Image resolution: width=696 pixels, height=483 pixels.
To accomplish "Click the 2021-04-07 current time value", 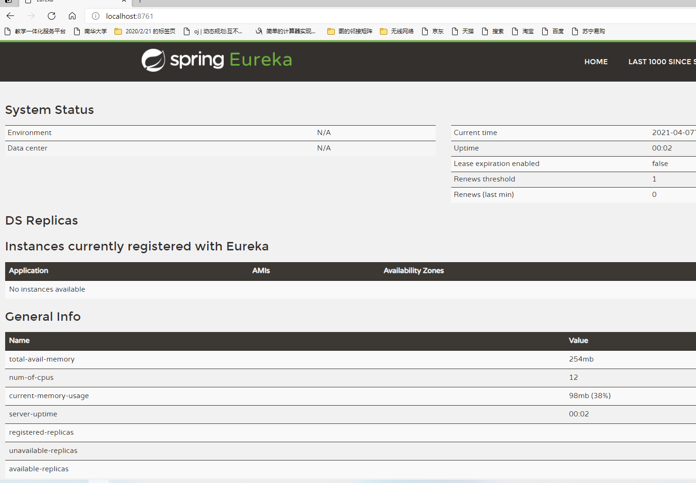I will tap(673, 133).
